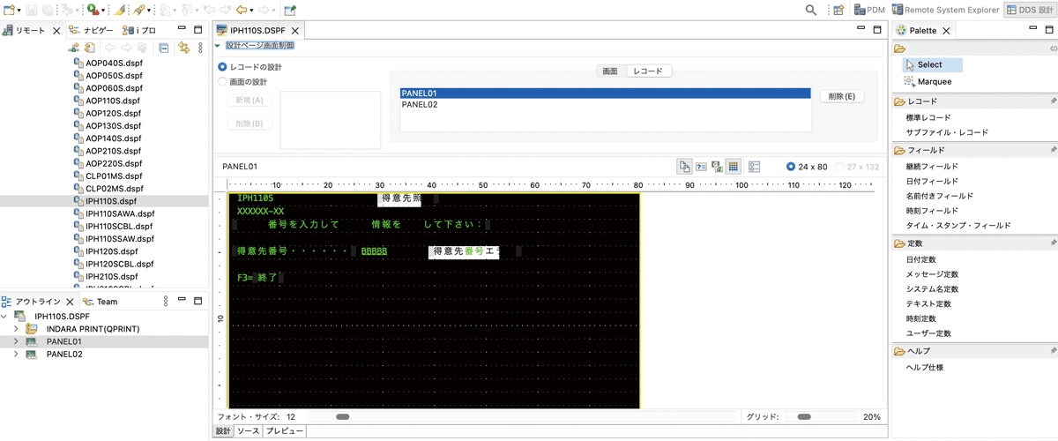Select the 画面の設計 radio button

point(222,82)
